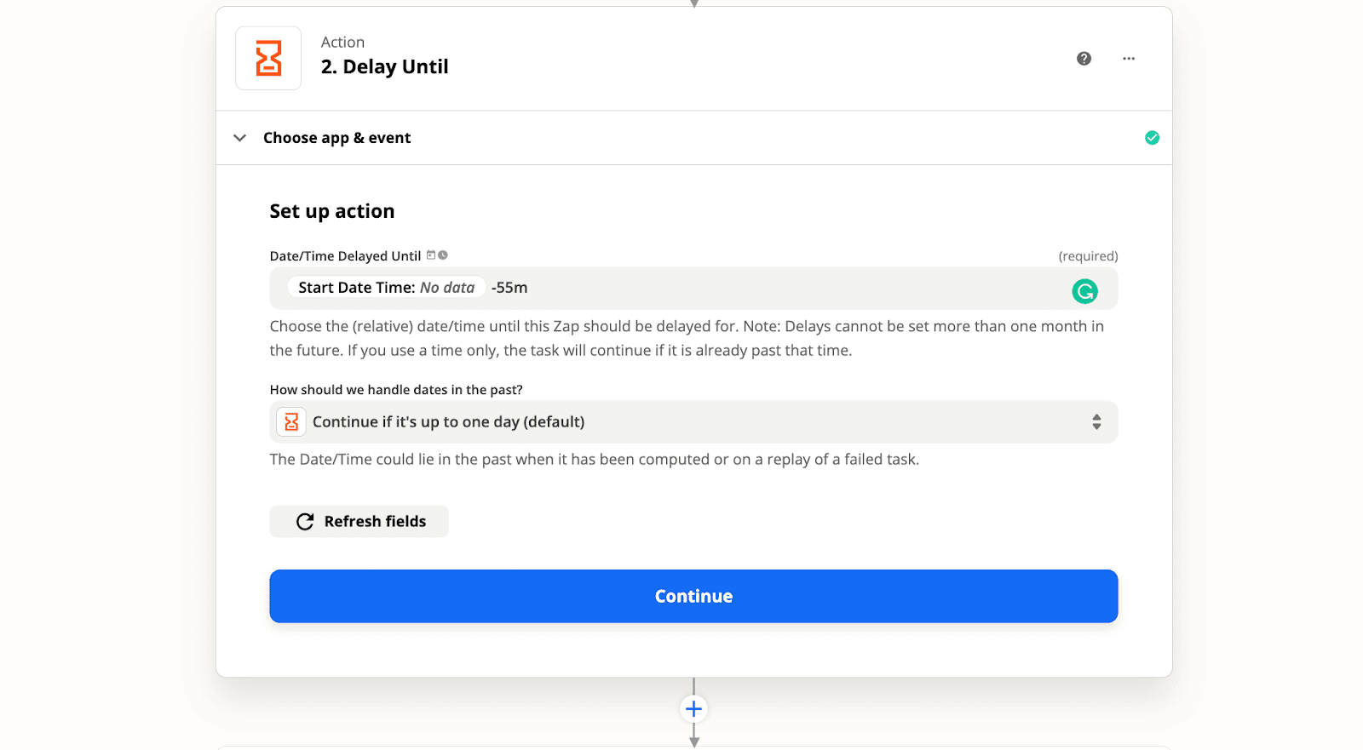Collapse section using chevron beside Choose app & event

(240, 138)
